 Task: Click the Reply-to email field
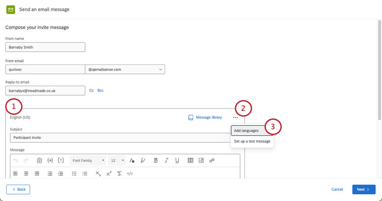pos(45,91)
